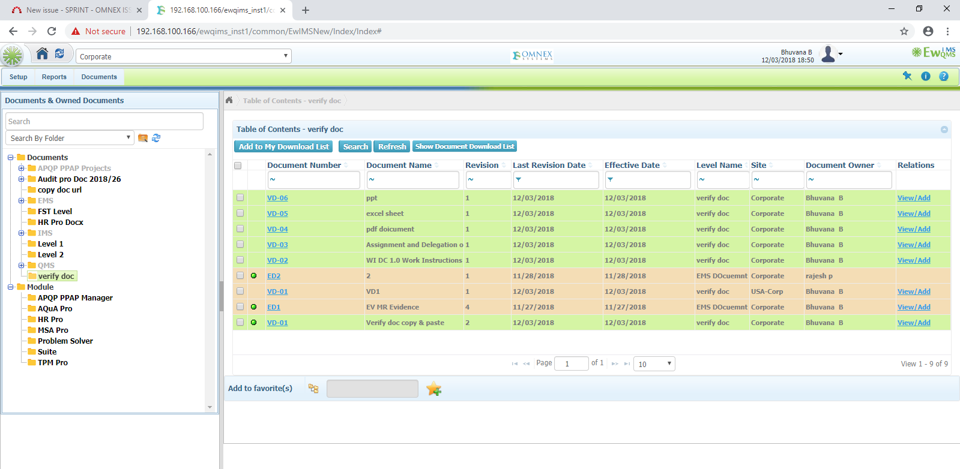Click the folder search icon in the left panel
Image resolution: width=960 pixels, height=469 pixels.
[143, 138]
